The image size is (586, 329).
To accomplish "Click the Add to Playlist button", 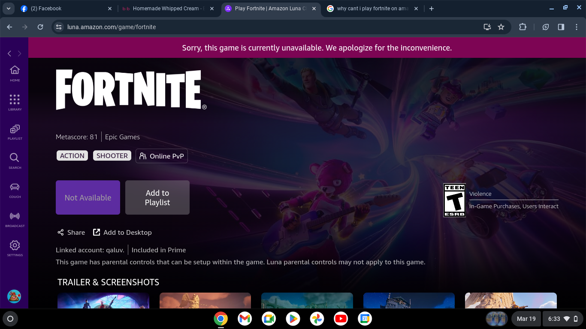I will (157, 197).
